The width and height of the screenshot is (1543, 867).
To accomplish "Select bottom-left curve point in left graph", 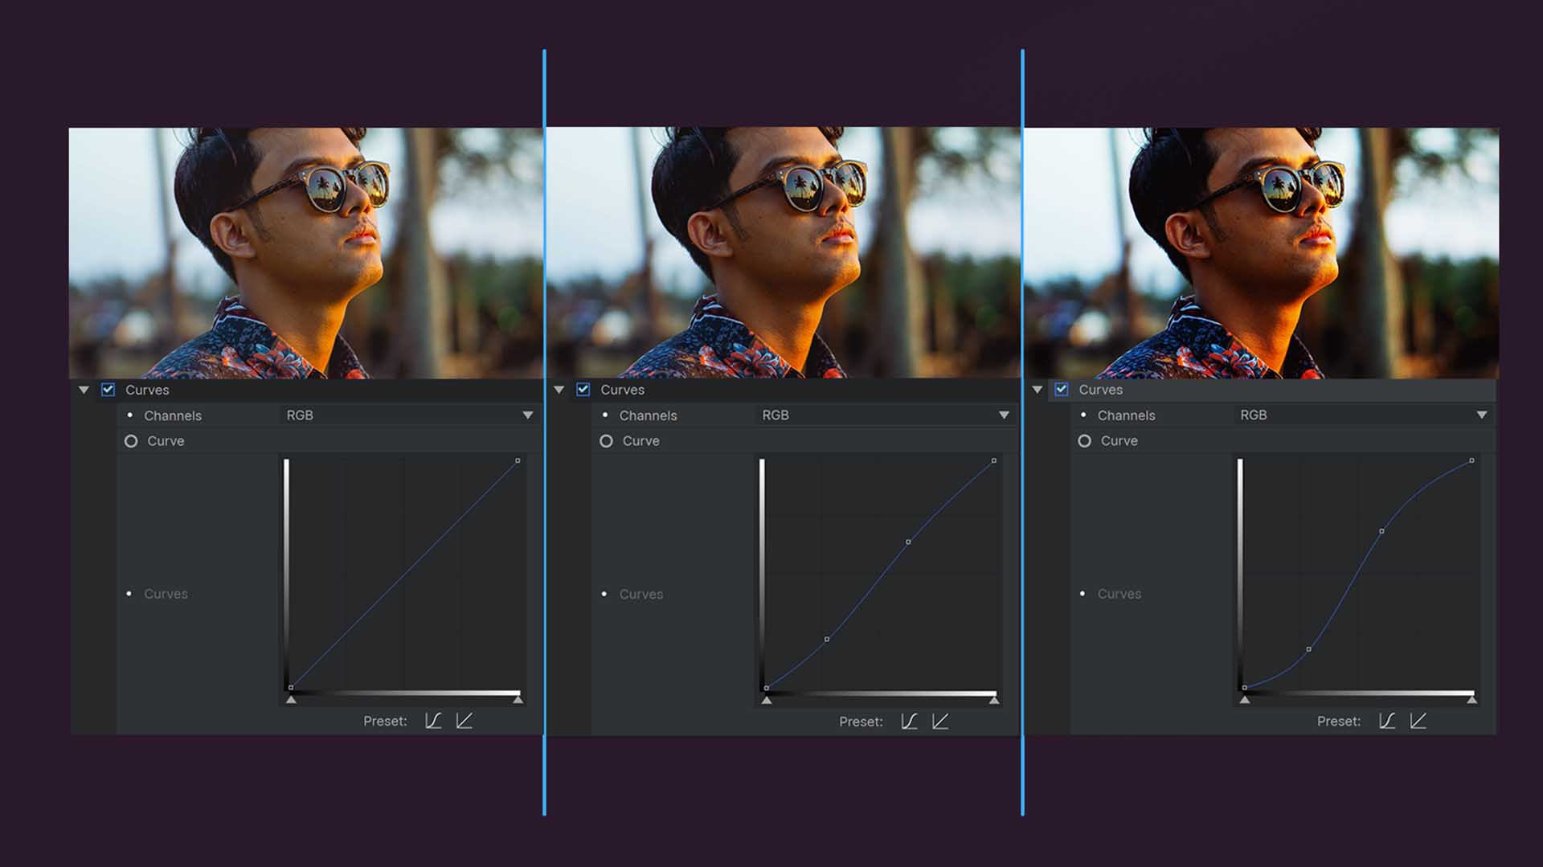I will 291,688.
